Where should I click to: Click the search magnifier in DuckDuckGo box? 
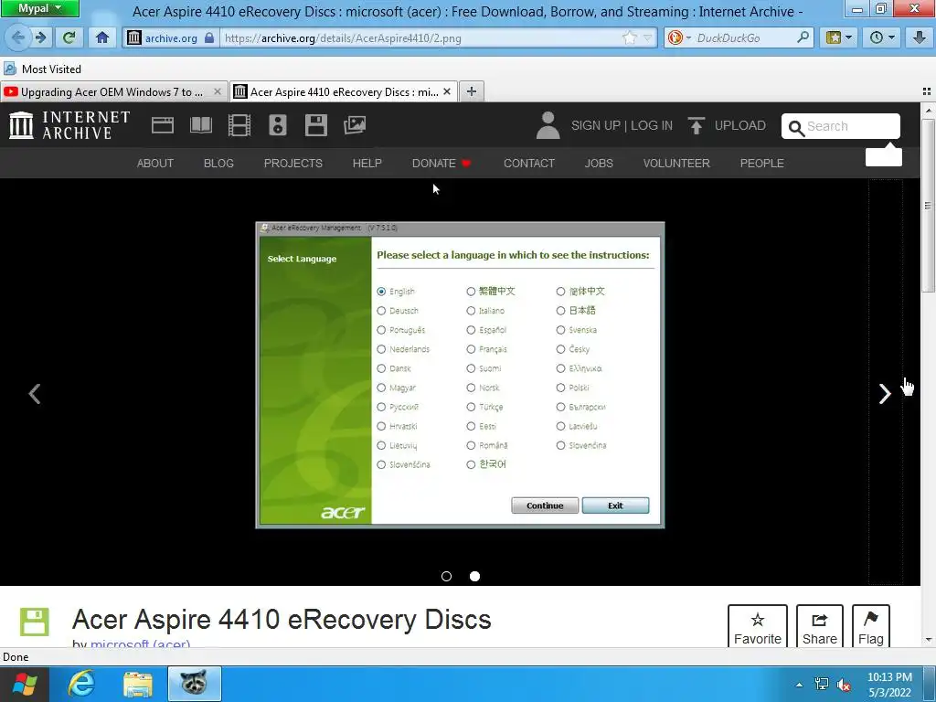803,37
